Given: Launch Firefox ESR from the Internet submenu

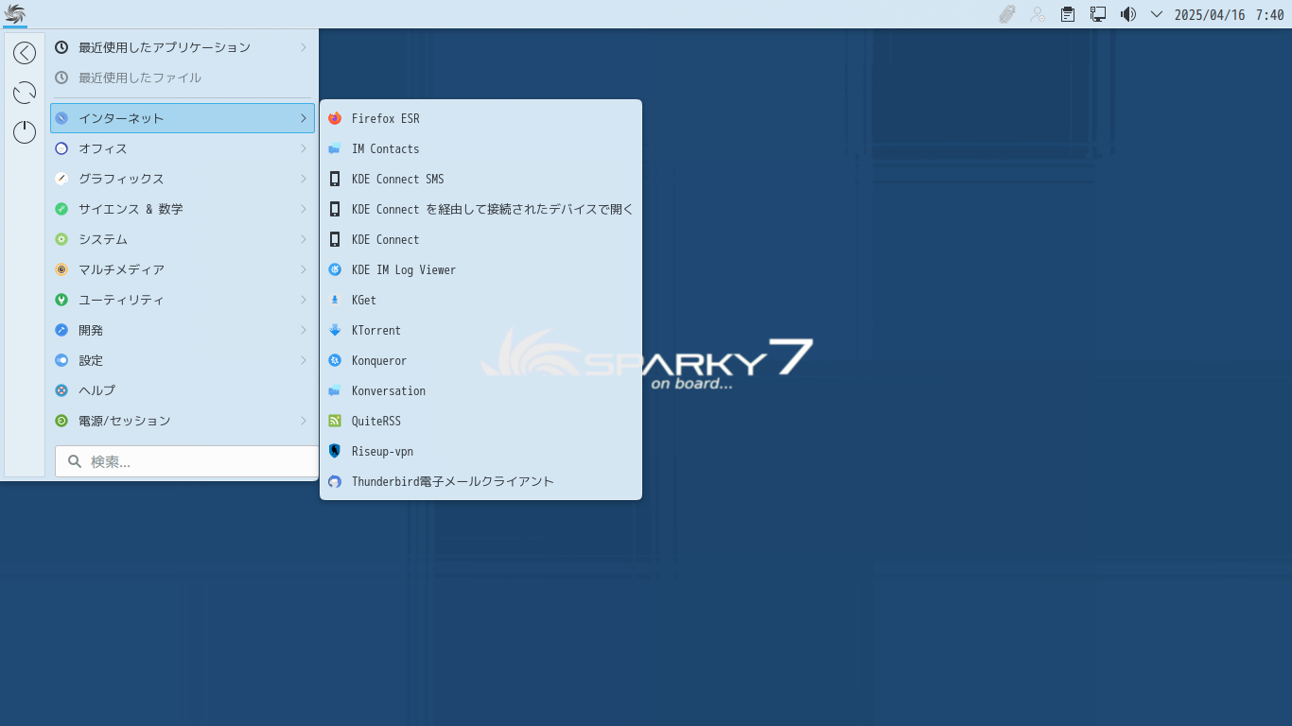Looking at the screenshot, I should (385, 118).
